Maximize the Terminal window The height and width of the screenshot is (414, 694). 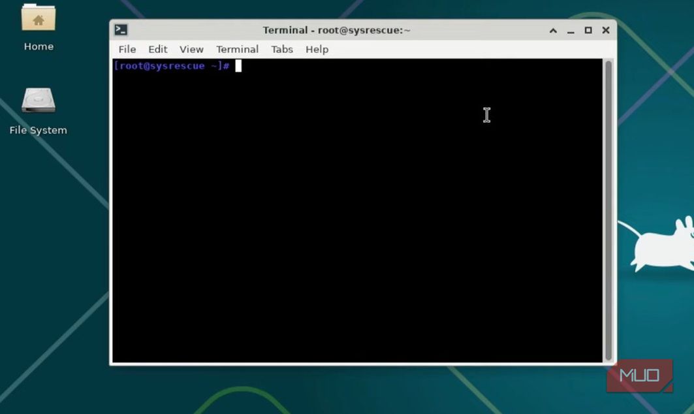click(x=588, y=30)
